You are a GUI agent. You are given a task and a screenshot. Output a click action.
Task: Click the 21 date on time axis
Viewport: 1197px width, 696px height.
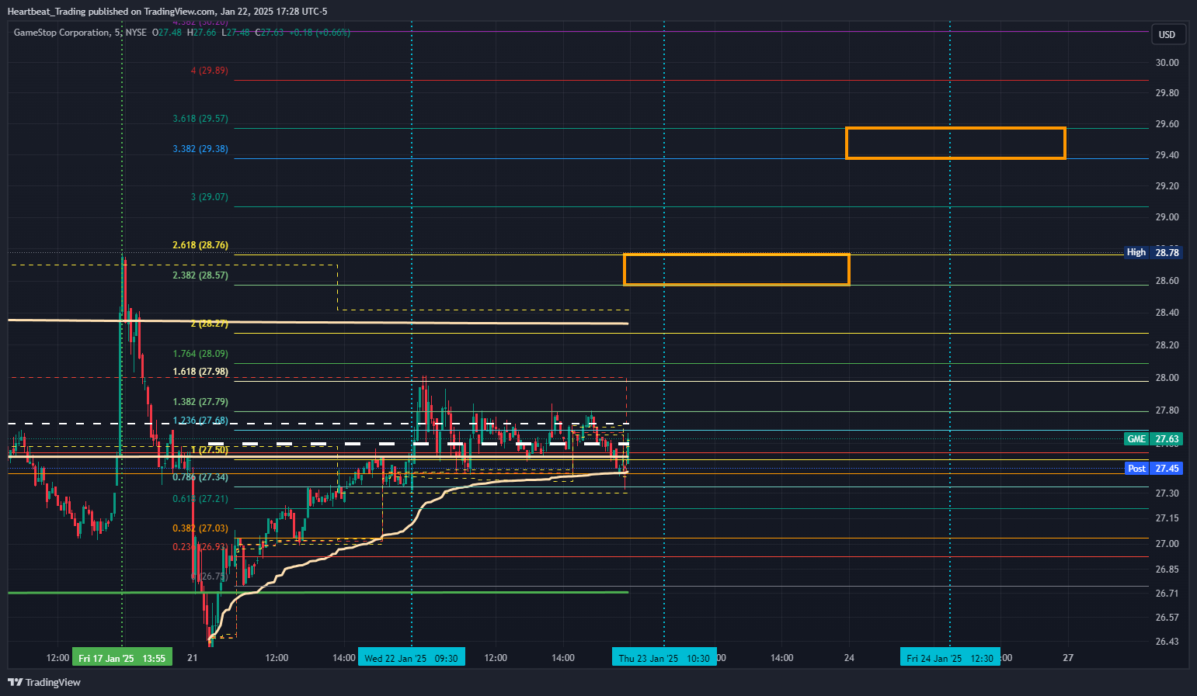point(193,658)
